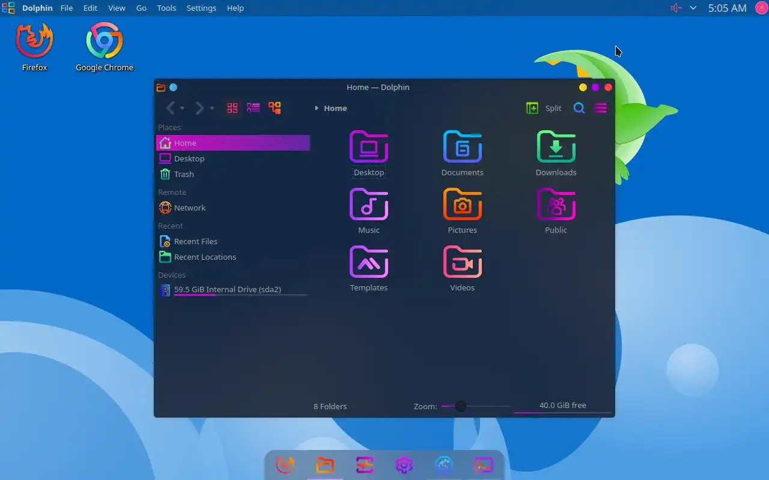769x480 pixels.
Task: Open the application launcher icon in top-left
Action: pos(8,8)
